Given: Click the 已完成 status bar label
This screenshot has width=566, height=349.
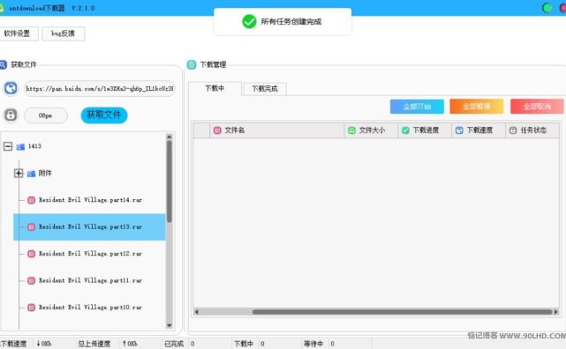Looking at the screenshot, I should coord(174,344).
